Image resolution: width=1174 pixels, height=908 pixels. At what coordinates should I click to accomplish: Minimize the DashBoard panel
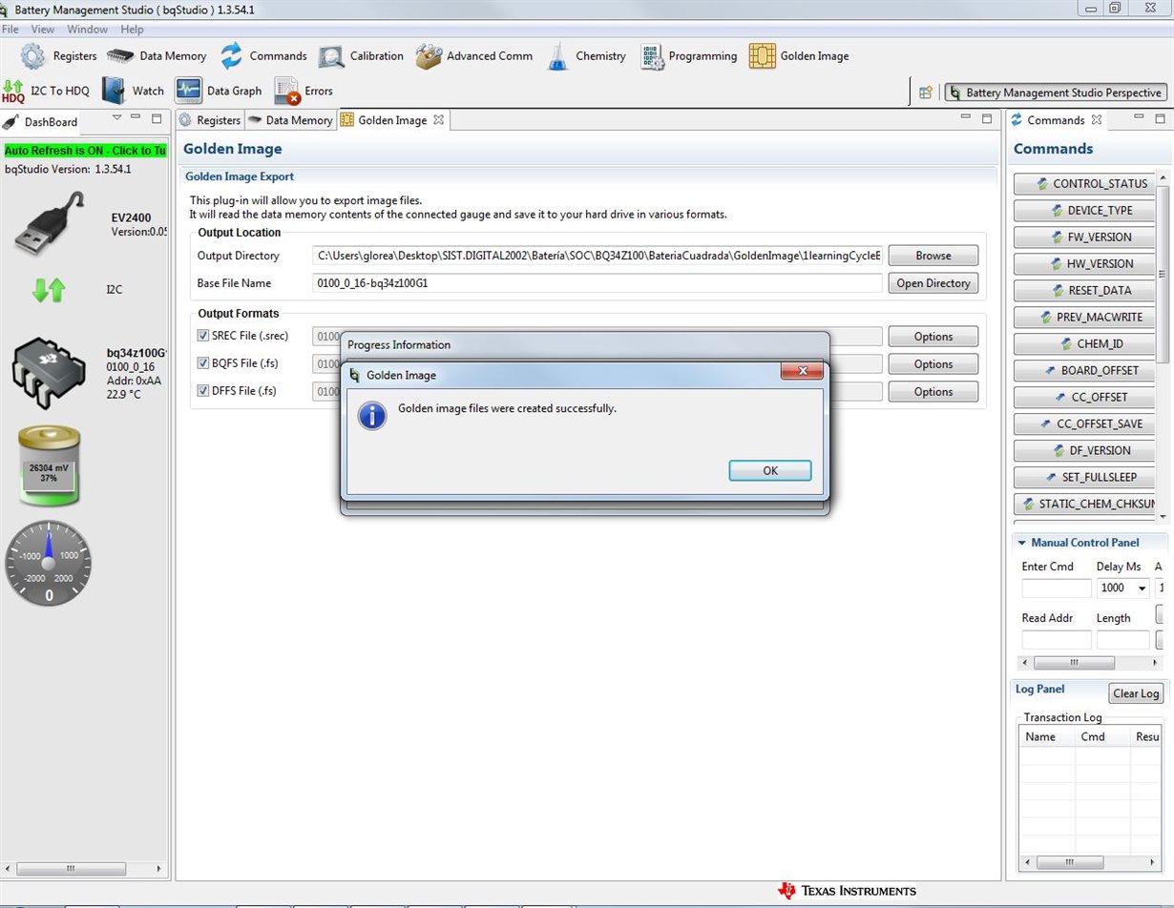[x=136, y=118]
